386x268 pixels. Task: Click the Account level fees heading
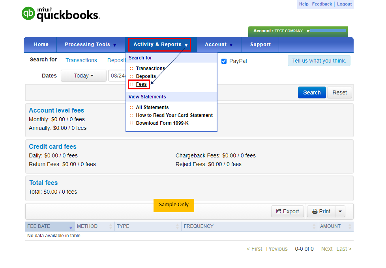pyautogui.click(x=56, y=111)
